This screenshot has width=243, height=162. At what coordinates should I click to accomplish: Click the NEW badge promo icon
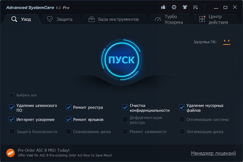(10, 153)
